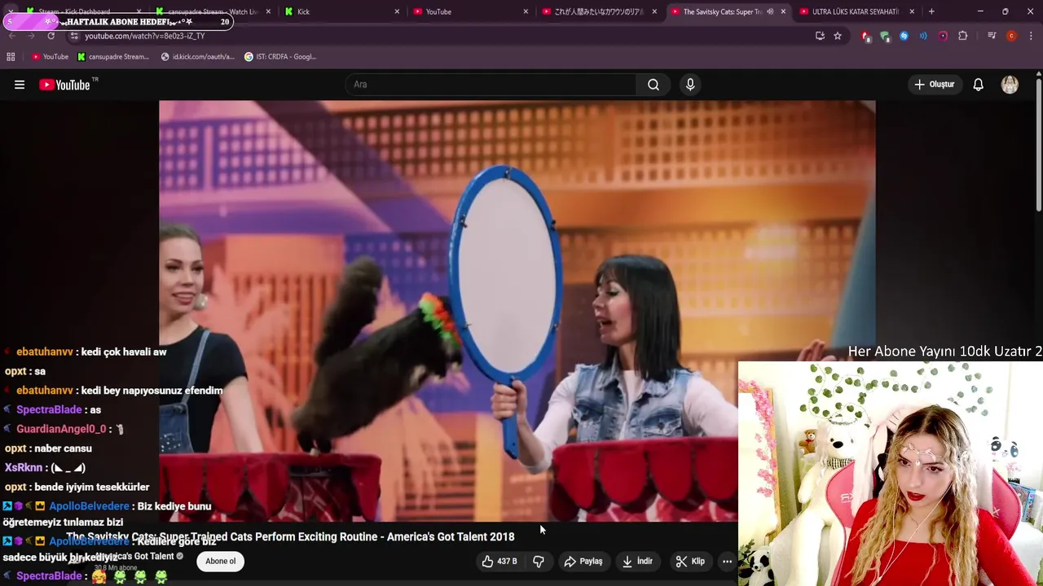Close the YouTube tab

pyautogui.click(x=526, y=11)
